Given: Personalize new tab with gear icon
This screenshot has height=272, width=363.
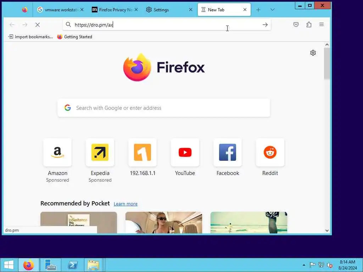Looking at the screenshot, I should click(313, 53).
